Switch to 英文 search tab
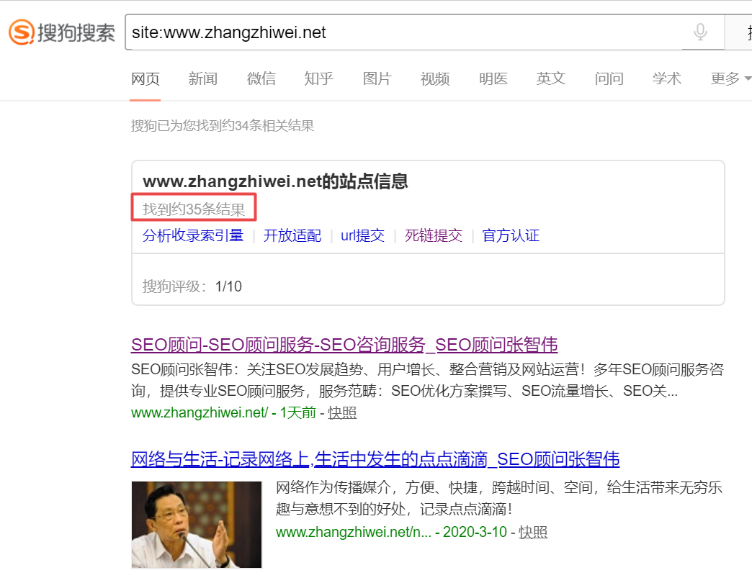The image size is (752, 583). point(551,78)
